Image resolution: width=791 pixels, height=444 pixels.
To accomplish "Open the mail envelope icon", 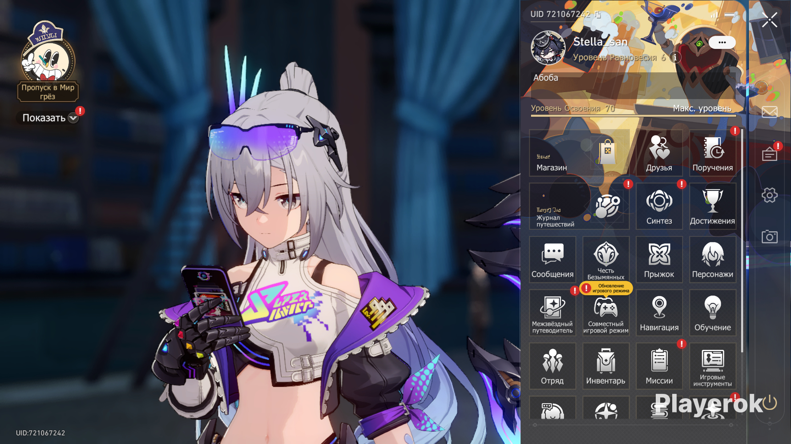I will (x=770, y=111).
